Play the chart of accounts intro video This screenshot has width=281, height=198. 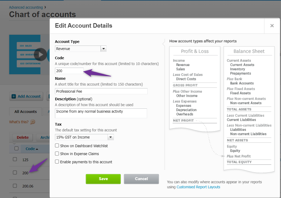(41, 55)
